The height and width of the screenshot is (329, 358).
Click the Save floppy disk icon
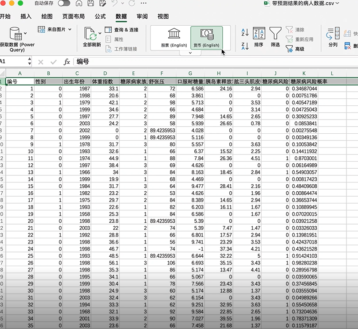pos(90,3)
